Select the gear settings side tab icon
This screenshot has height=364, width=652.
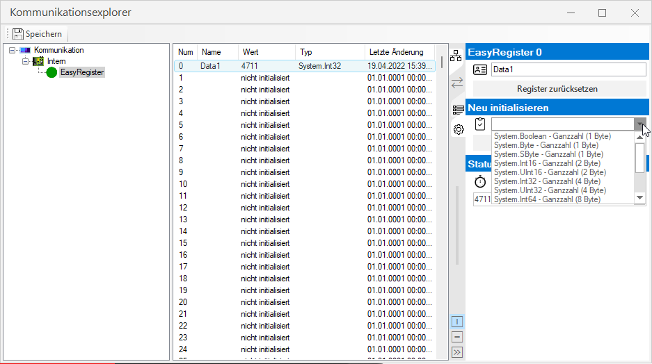(x=458, y=129)
